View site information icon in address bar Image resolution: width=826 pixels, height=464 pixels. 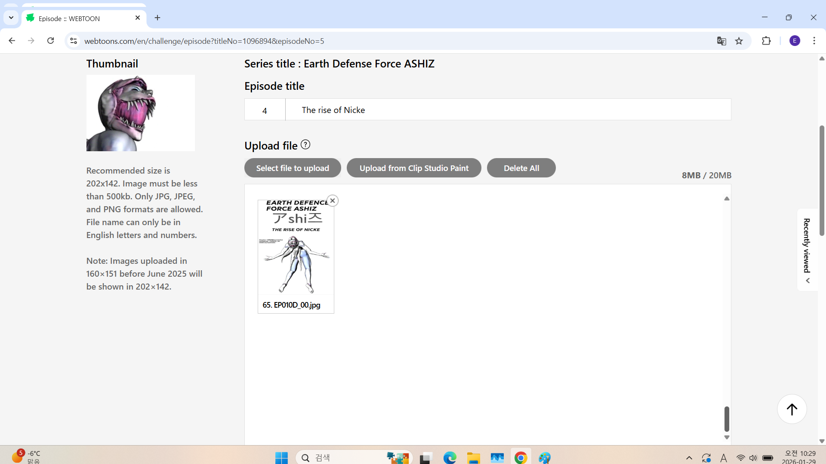(x=74, y=41)
